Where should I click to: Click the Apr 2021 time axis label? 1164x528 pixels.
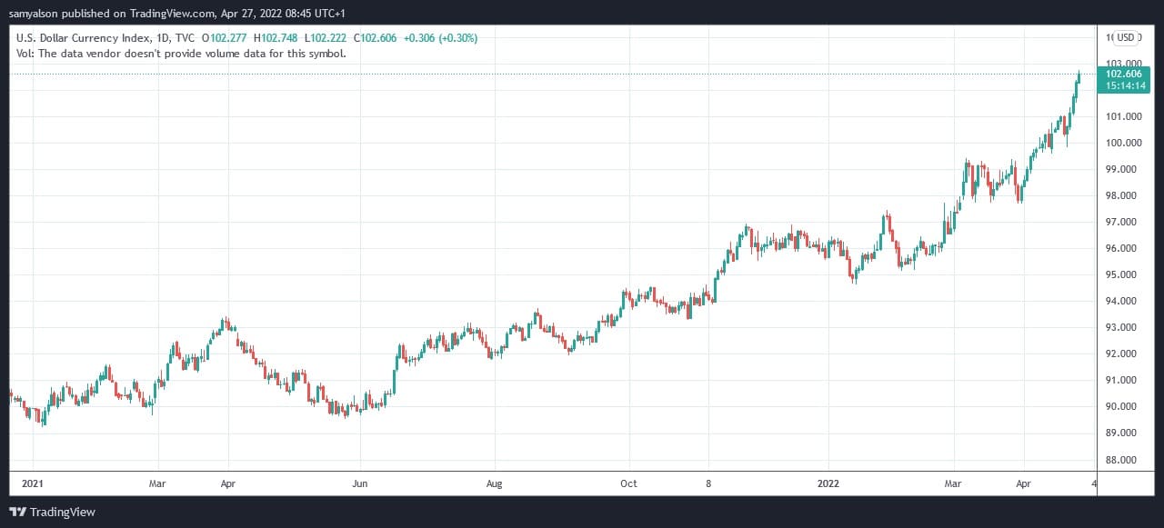[x=228, y=484]
